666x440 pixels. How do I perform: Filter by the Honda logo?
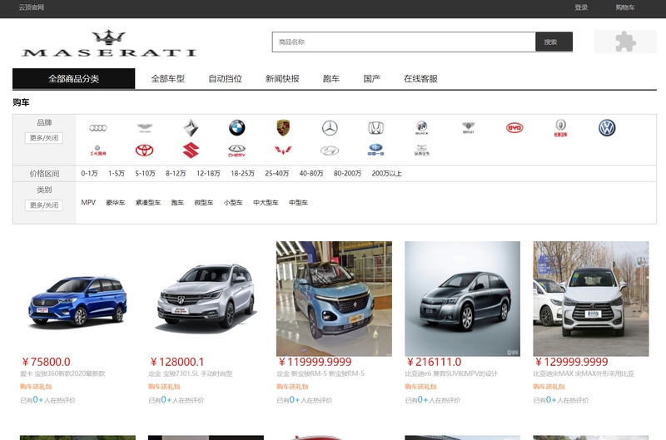pyautogui.click(x=376, y=128)
